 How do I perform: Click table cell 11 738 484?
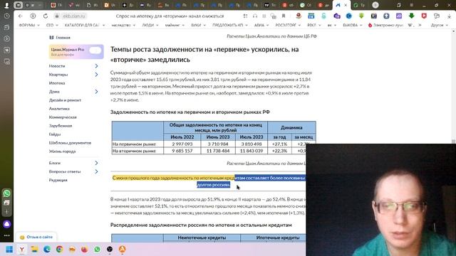[x=218, y=151]
